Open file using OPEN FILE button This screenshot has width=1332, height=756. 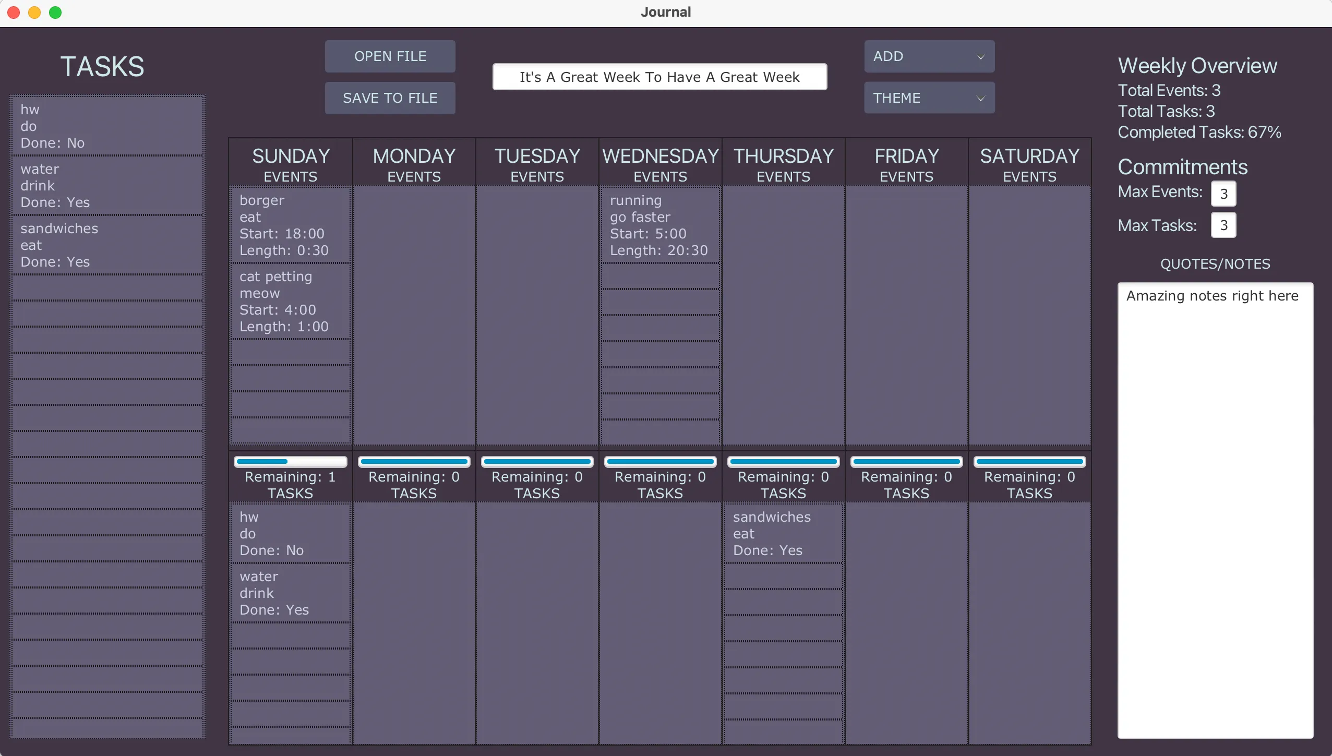(391, 56)
